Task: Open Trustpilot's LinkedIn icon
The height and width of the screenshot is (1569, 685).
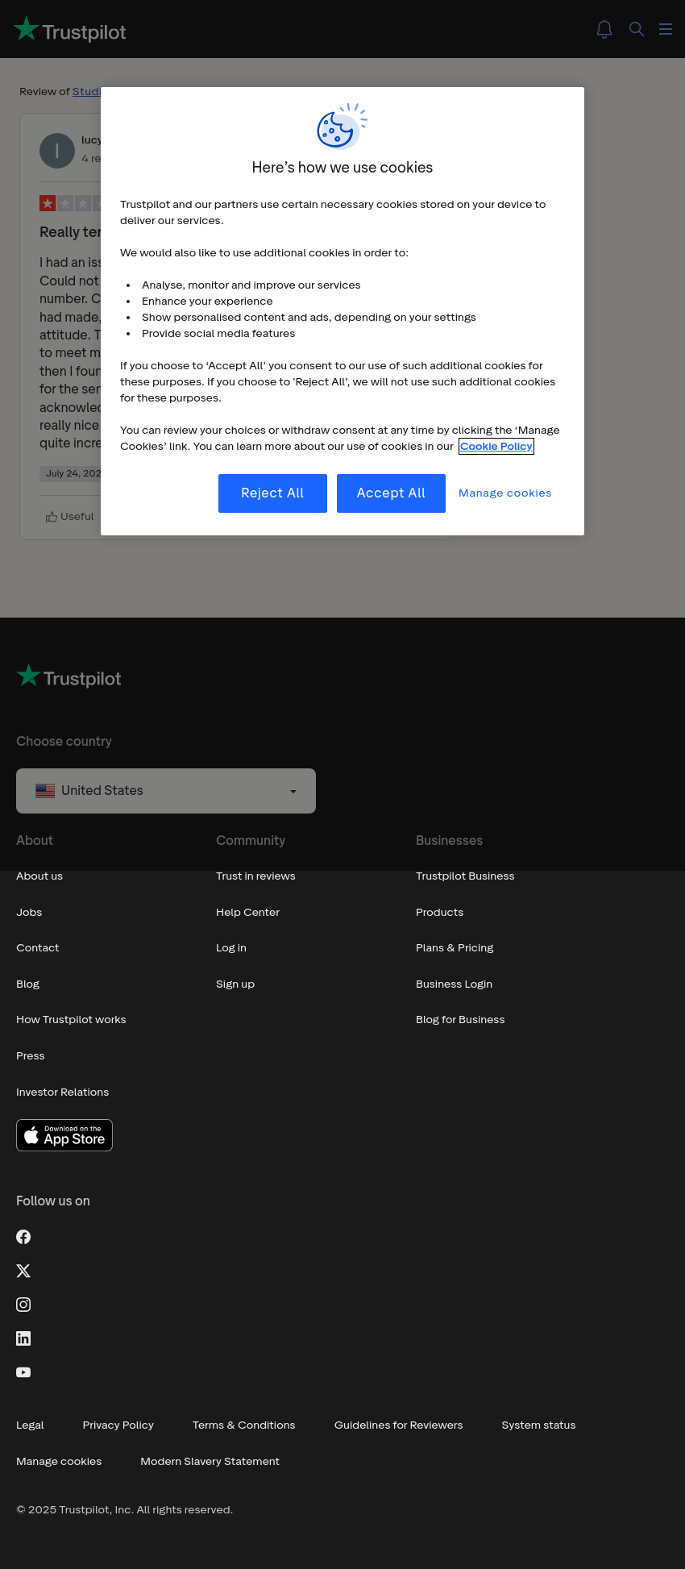Action: click(23, 1338)
